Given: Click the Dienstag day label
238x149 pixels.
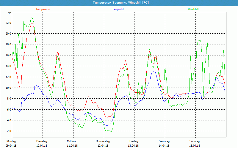Looking at the screenshot, I should point(42,141).
